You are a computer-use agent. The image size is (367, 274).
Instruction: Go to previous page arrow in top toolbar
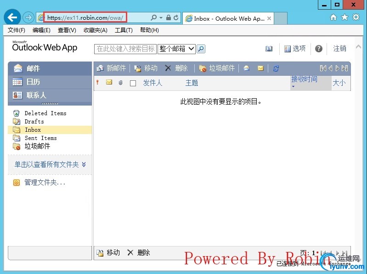(330, 68)
